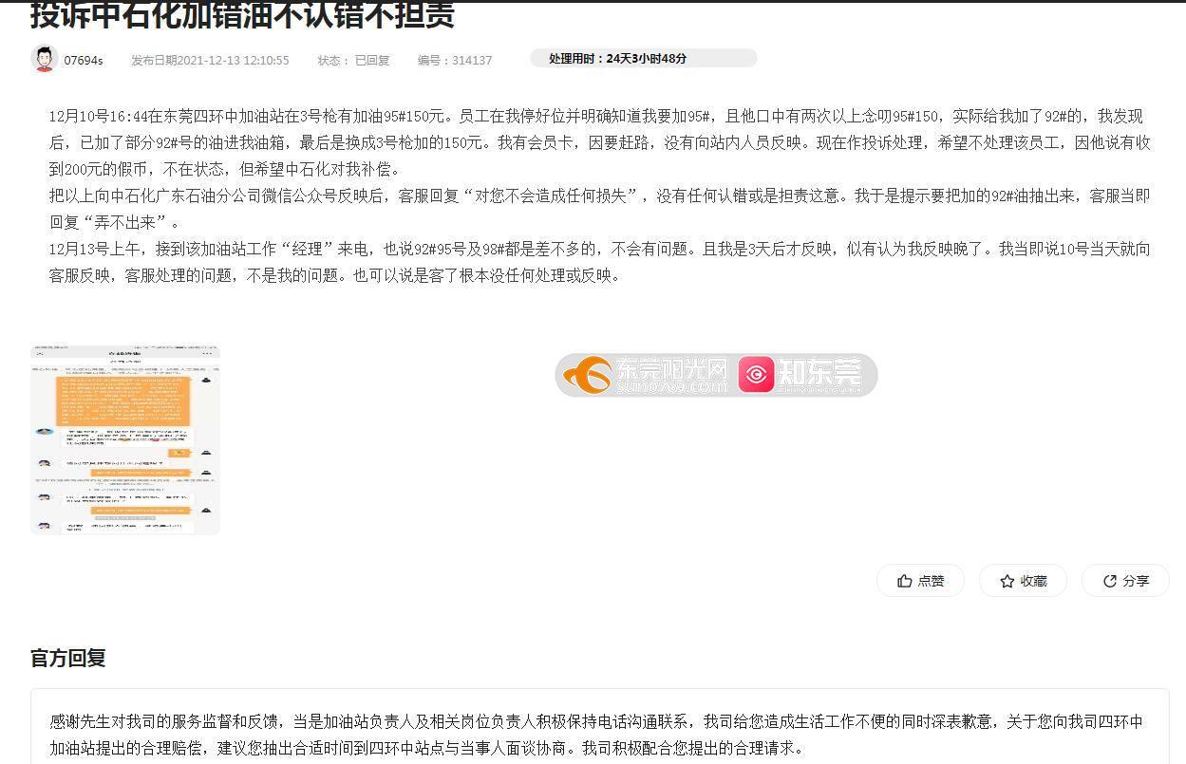Viewport: 1186px width, 764px height.
Task: Click the paragraph starting 12月13号上午
Action: click(600, 262)
